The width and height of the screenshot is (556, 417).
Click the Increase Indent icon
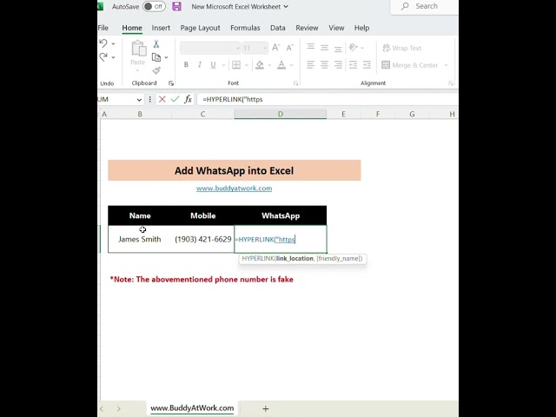367,64
